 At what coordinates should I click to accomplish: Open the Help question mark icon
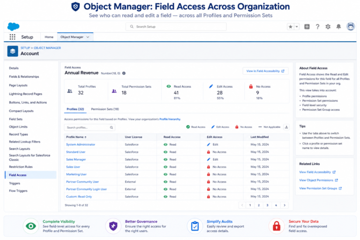(317, 27)
